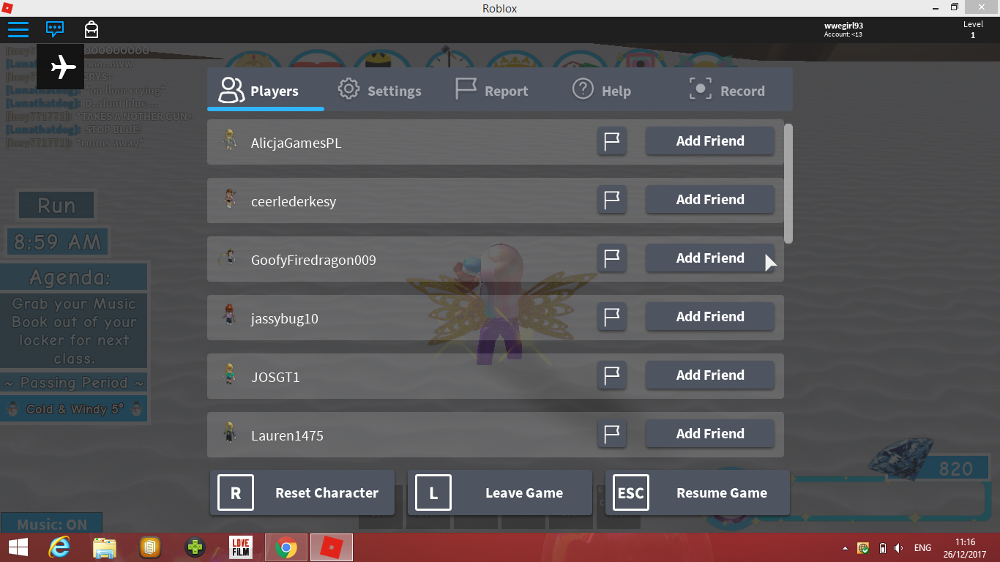Viewport: 1000px width, 562px height.
Task: Click the Reset Character button
Action: 302,492
